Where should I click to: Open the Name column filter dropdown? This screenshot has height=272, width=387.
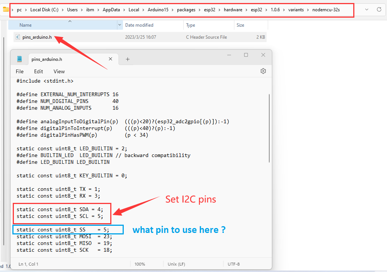[120, 25]
